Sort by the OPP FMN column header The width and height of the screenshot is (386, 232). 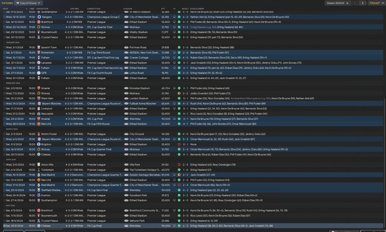pos(74,9)
